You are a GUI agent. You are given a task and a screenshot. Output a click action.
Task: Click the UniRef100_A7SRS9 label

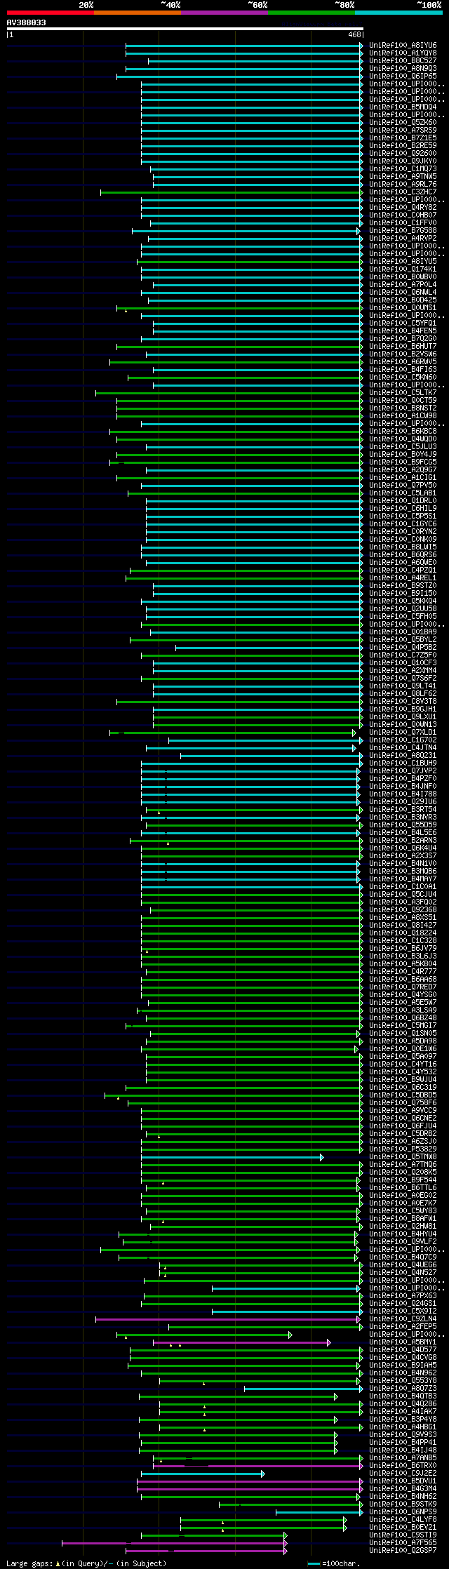click(x=403, y=130)
